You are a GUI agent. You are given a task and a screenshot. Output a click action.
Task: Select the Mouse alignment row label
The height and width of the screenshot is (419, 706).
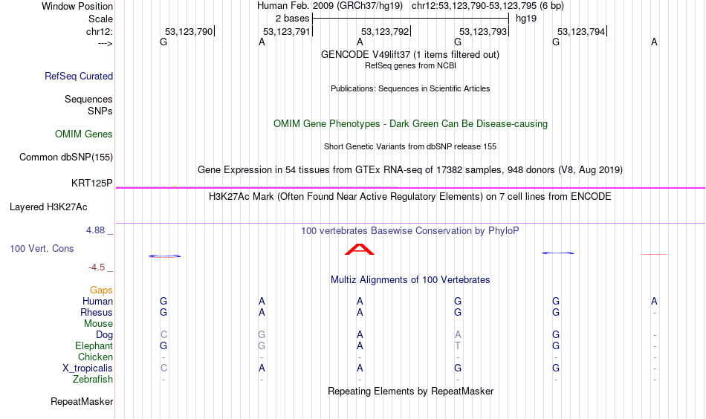(98, 324)
